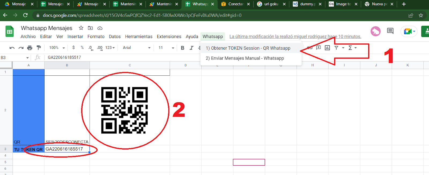Open the functions sigma menu
The image size is (429, 175).
pyautogui.click(x=352, y=48)
